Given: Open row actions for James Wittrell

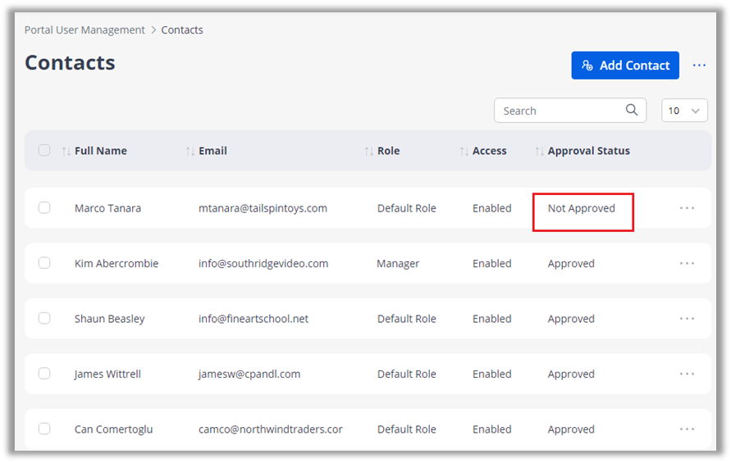Looking at the screenshot, I should pos(687,374).
